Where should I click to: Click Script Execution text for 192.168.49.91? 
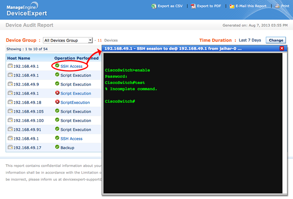(x=76, y=130)
